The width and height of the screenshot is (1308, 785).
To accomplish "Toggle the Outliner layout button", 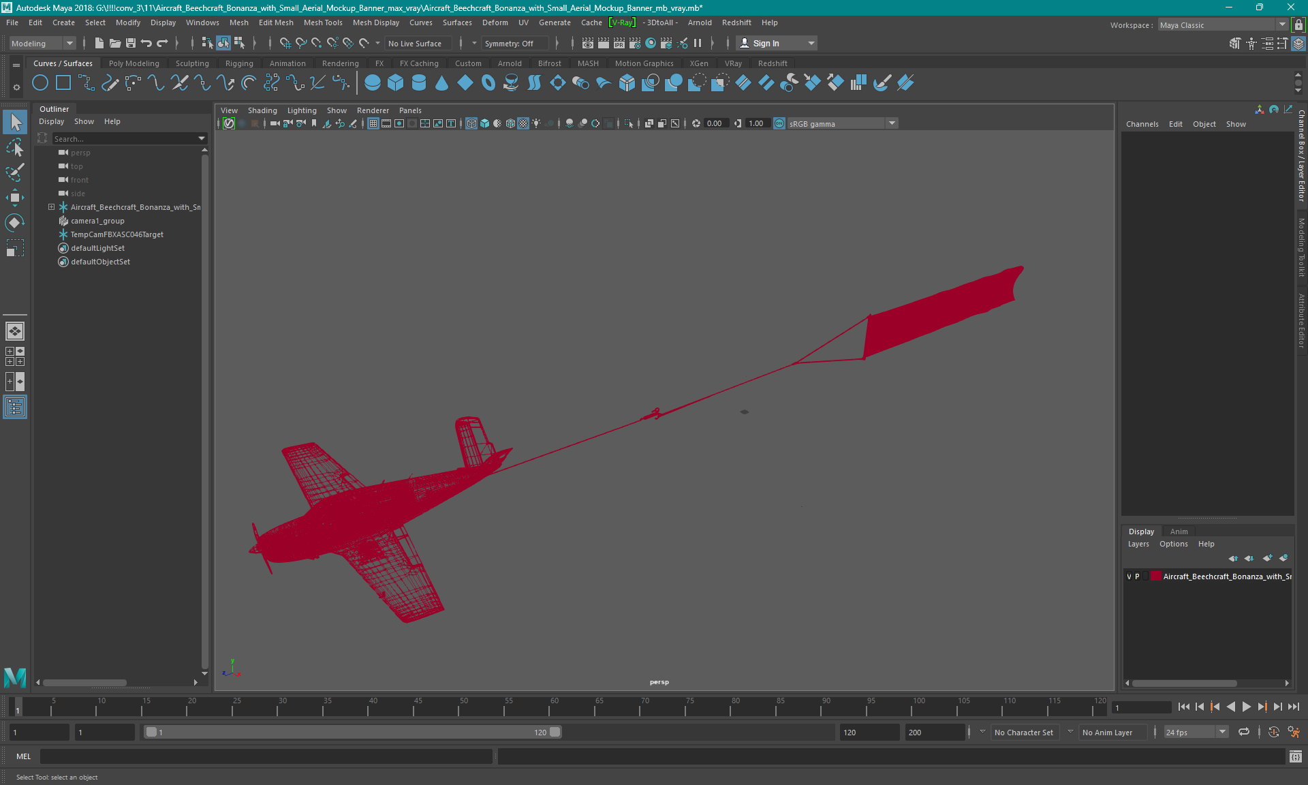I will pyautogui.click(x=15, y=407).
